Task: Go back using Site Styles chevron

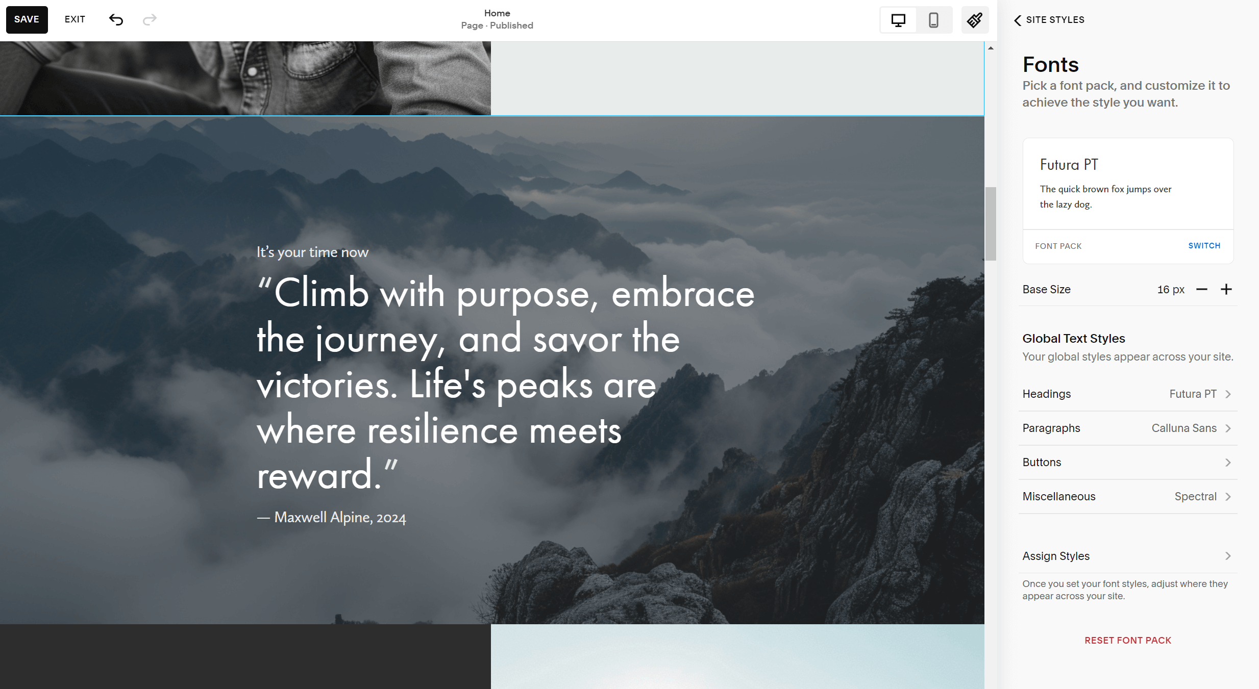Action: click(1018, 20)
